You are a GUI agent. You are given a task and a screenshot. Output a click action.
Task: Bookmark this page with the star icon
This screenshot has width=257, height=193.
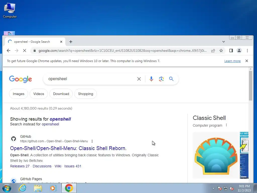point(221,51)
